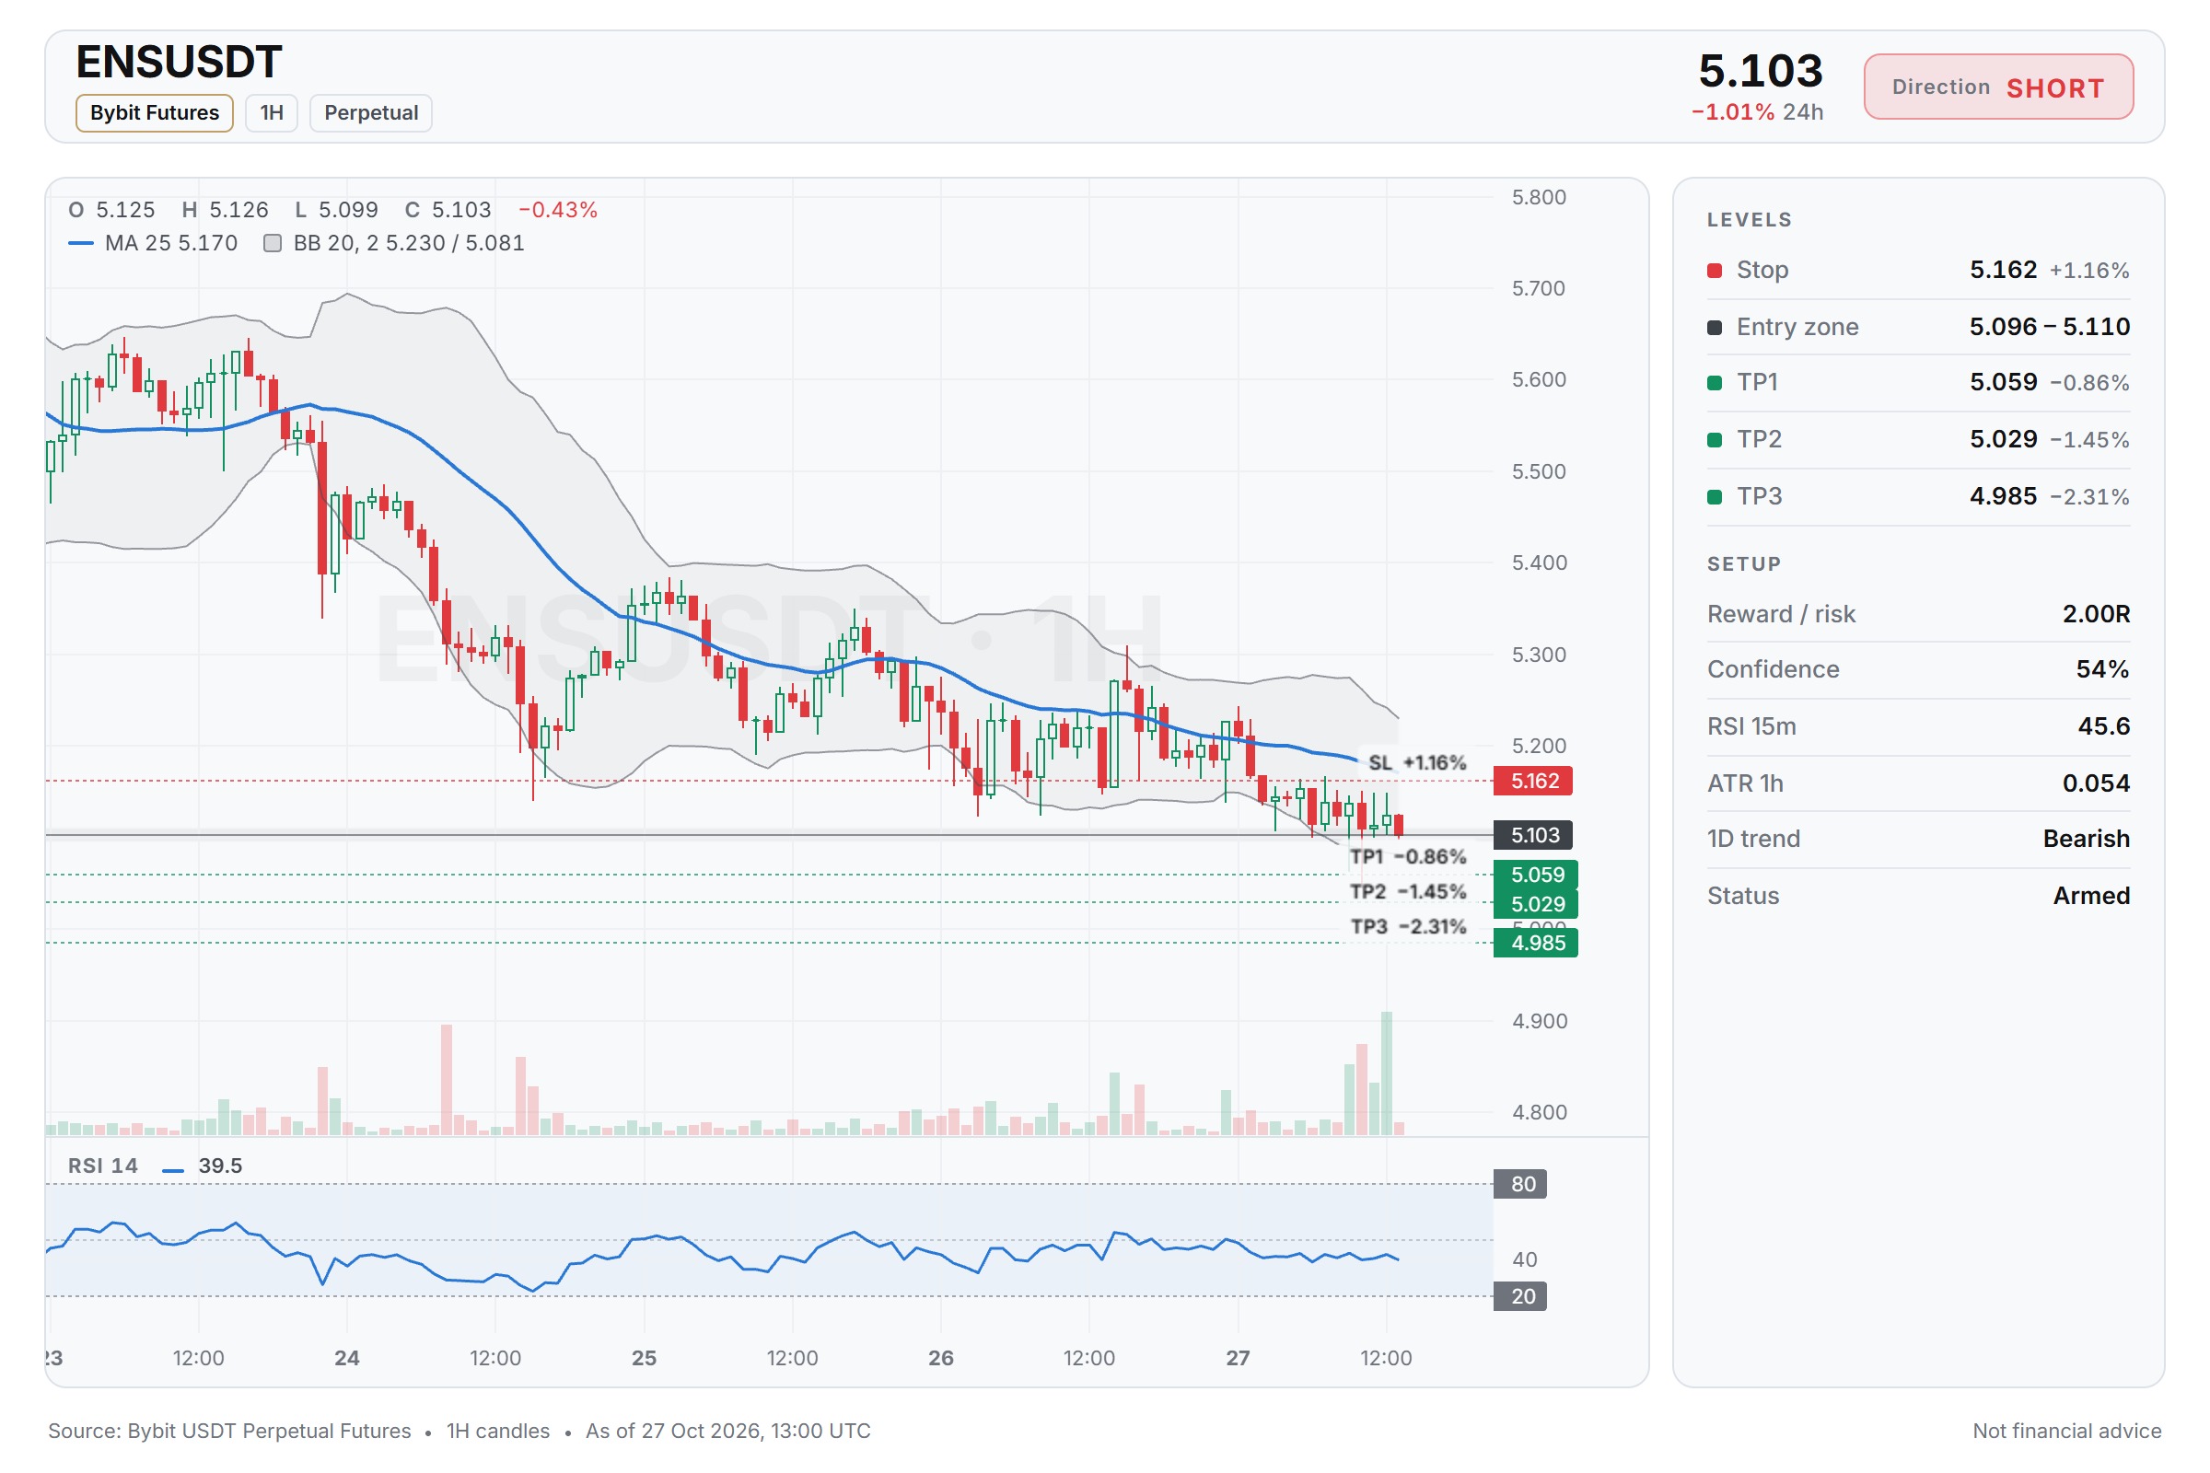This screenshot has width=2210, height=1473.
Task: Click the Entry zone value '5.096 – 5.110'
Action: tap(2050, 327)
